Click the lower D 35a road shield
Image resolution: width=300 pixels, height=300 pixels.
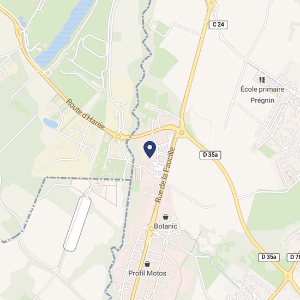269,257
